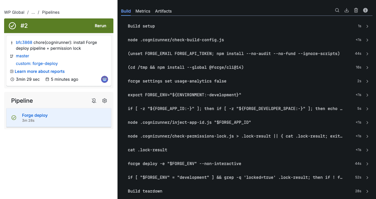The image size is (376, 199).
Task: Switch to the Metrics tab
Action: [x=143, y=11]
